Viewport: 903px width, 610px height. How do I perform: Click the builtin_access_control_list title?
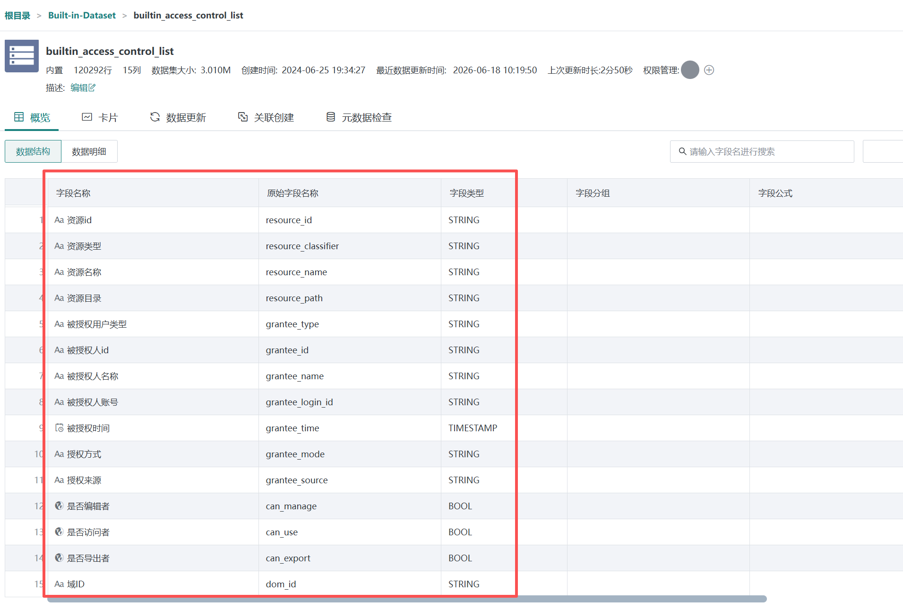click(x=110, y=51)
